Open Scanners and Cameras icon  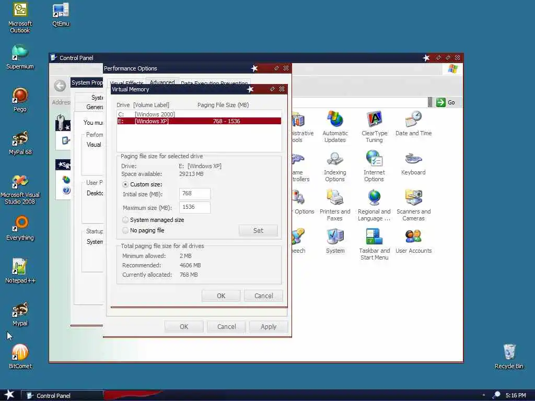(413, 206)
